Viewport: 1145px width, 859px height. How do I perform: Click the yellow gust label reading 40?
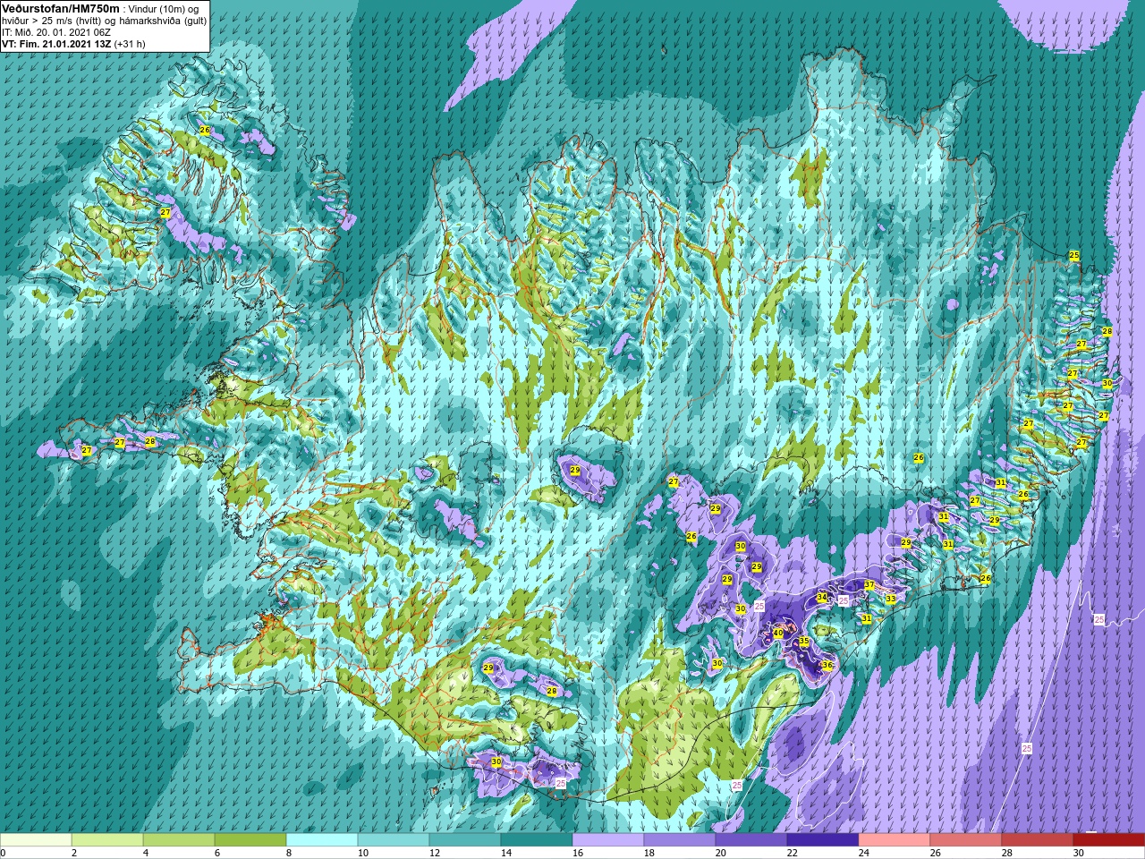point(777,633)
